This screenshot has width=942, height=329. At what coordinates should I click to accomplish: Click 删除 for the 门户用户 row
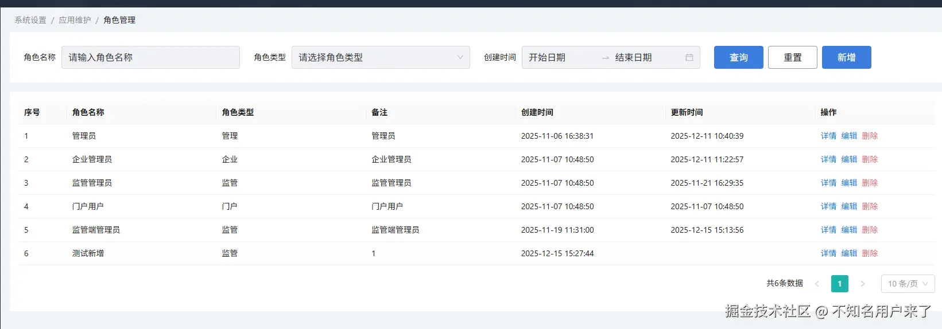[870, 206]
